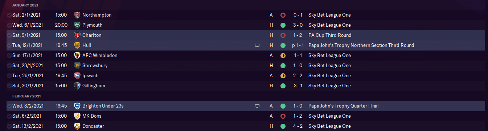Click the red loss indicator for MK Dons

click(283, 116)
